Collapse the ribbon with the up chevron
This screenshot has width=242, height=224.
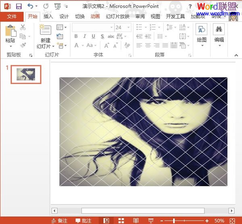pyautogui.click(x=236, y=55)
